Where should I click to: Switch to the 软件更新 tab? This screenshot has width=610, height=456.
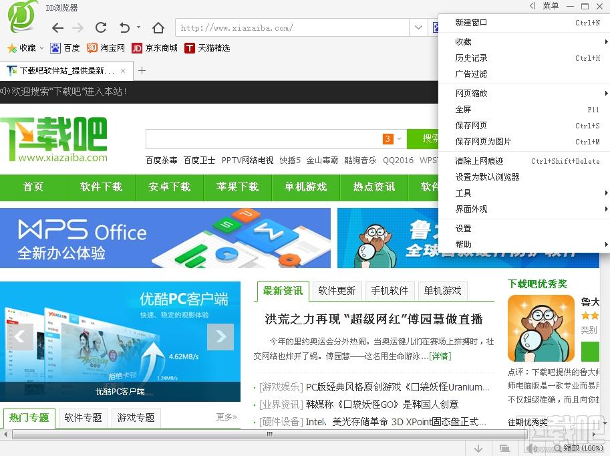337,291
